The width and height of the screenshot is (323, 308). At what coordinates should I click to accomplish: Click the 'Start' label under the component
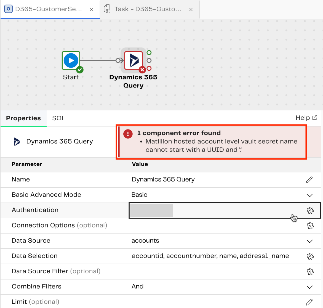[x=71, y=77]
